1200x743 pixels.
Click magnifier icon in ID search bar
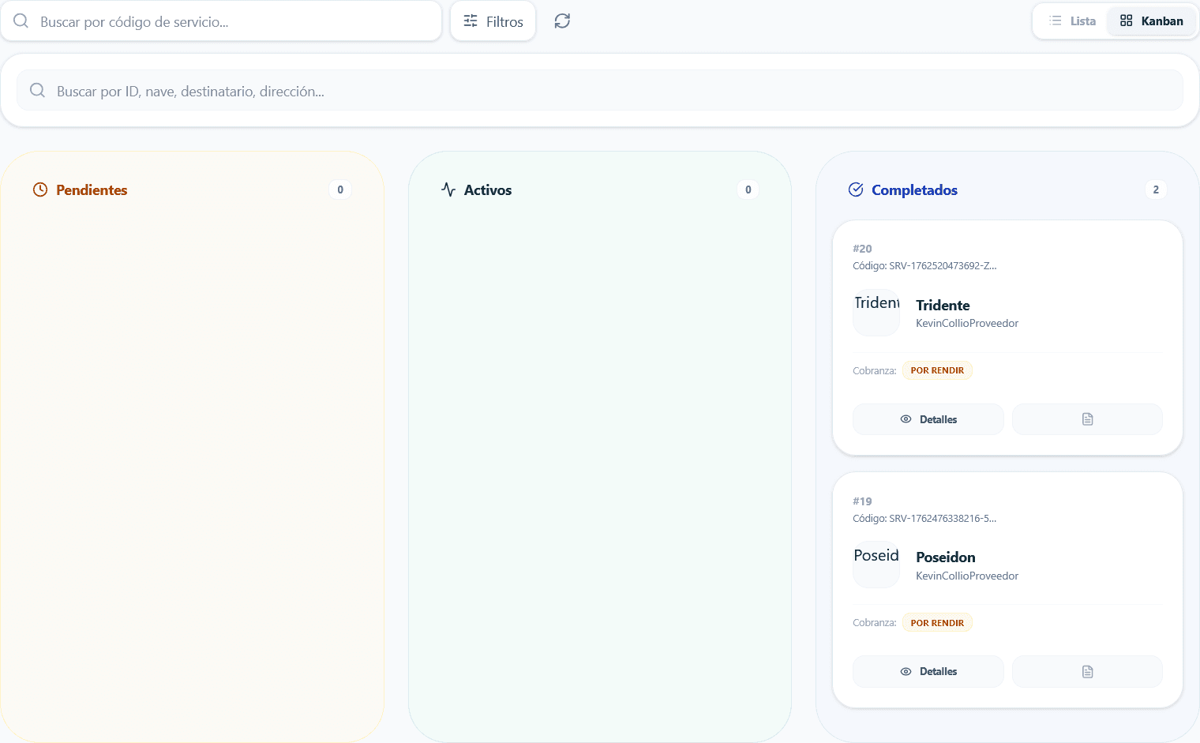coord(37,91)
